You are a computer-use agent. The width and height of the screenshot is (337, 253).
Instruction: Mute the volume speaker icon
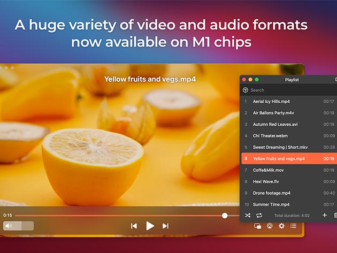coord(9,226)
